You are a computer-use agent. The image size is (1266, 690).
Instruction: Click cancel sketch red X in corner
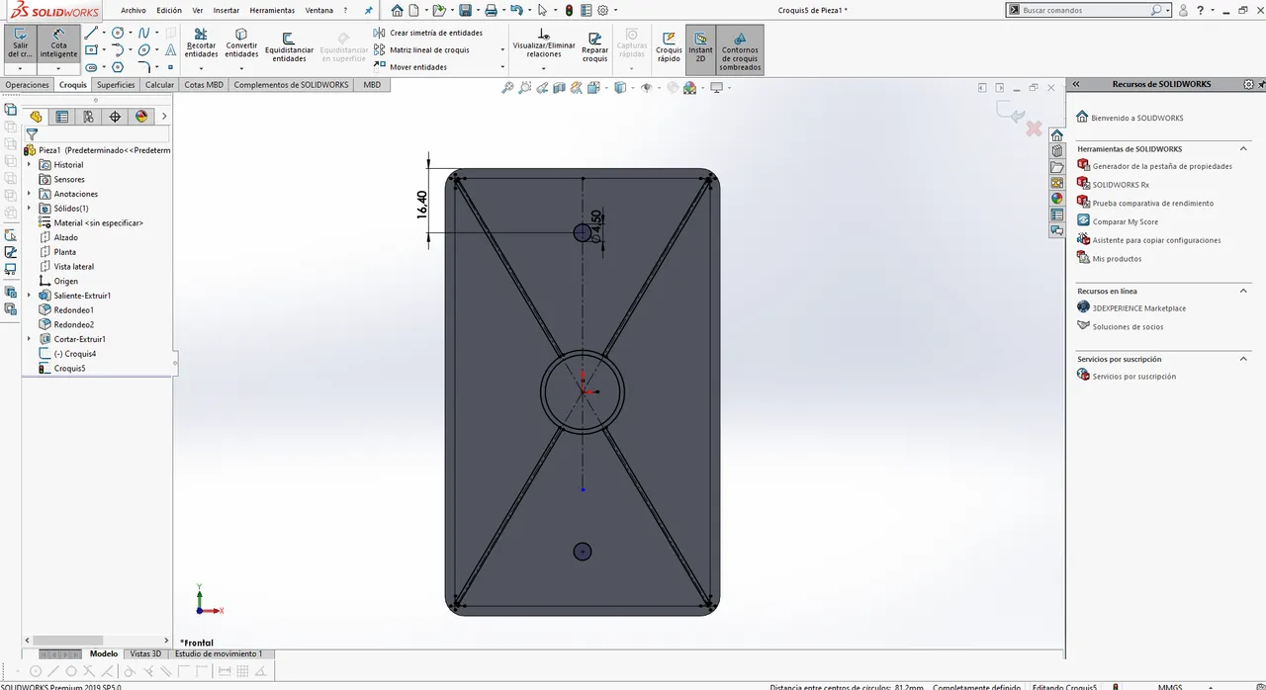(x=1034, y=129)
